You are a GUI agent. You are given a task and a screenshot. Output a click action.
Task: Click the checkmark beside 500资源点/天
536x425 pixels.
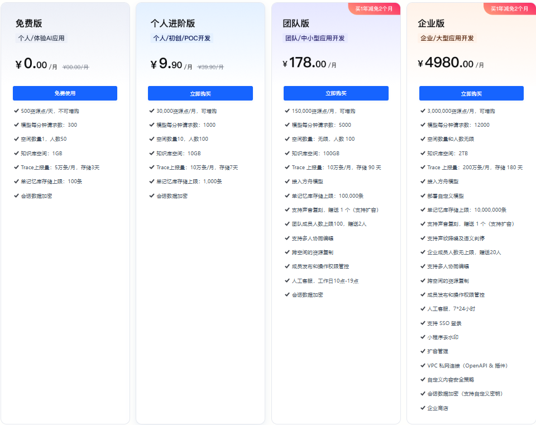pos(16,111)
